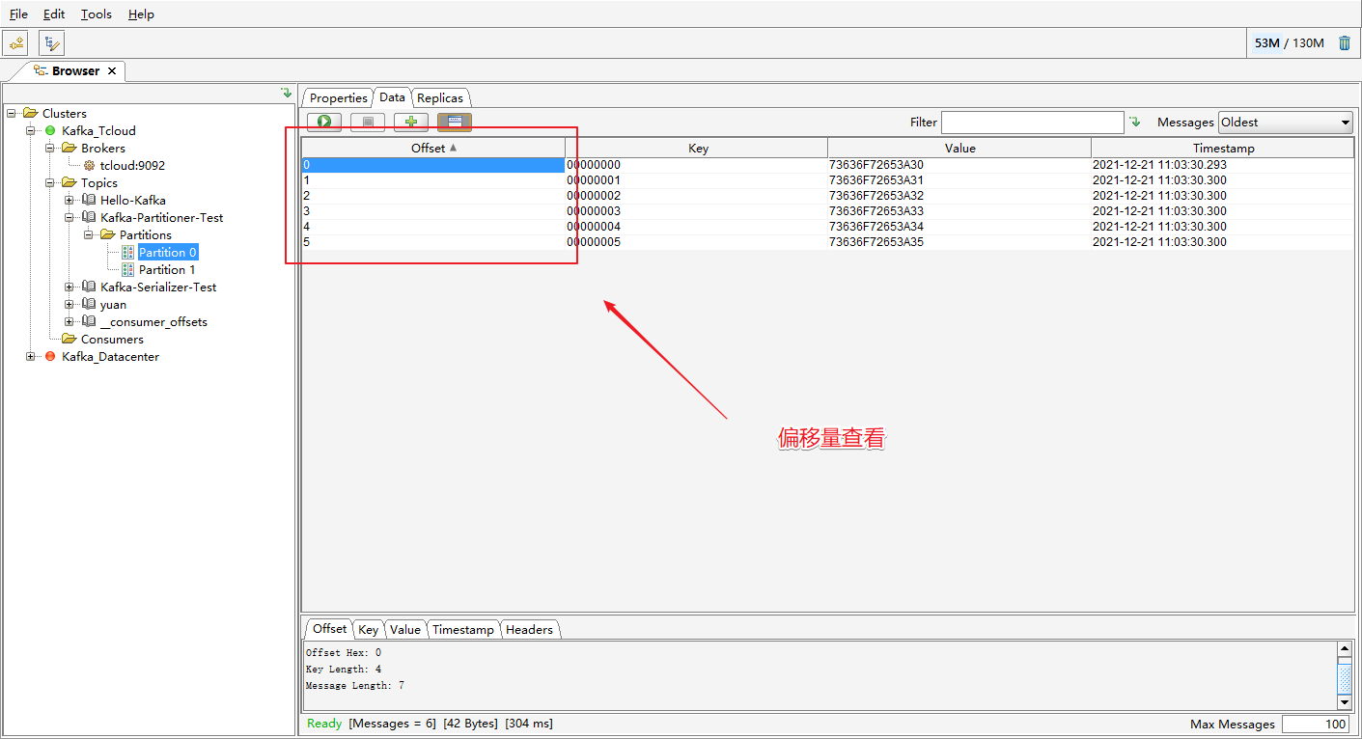This screenshot has height=739, width=1362.
Task: Open the Help menu
Action: [x=141, y=14]
